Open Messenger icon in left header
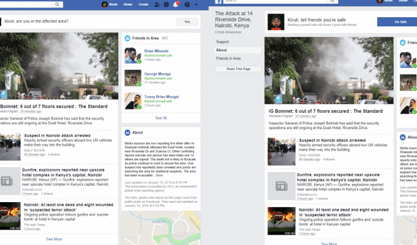 pyautogui.click(x=166, y=4)
